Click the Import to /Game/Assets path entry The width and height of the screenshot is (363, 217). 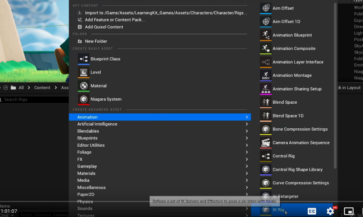(x=166, y=13)
